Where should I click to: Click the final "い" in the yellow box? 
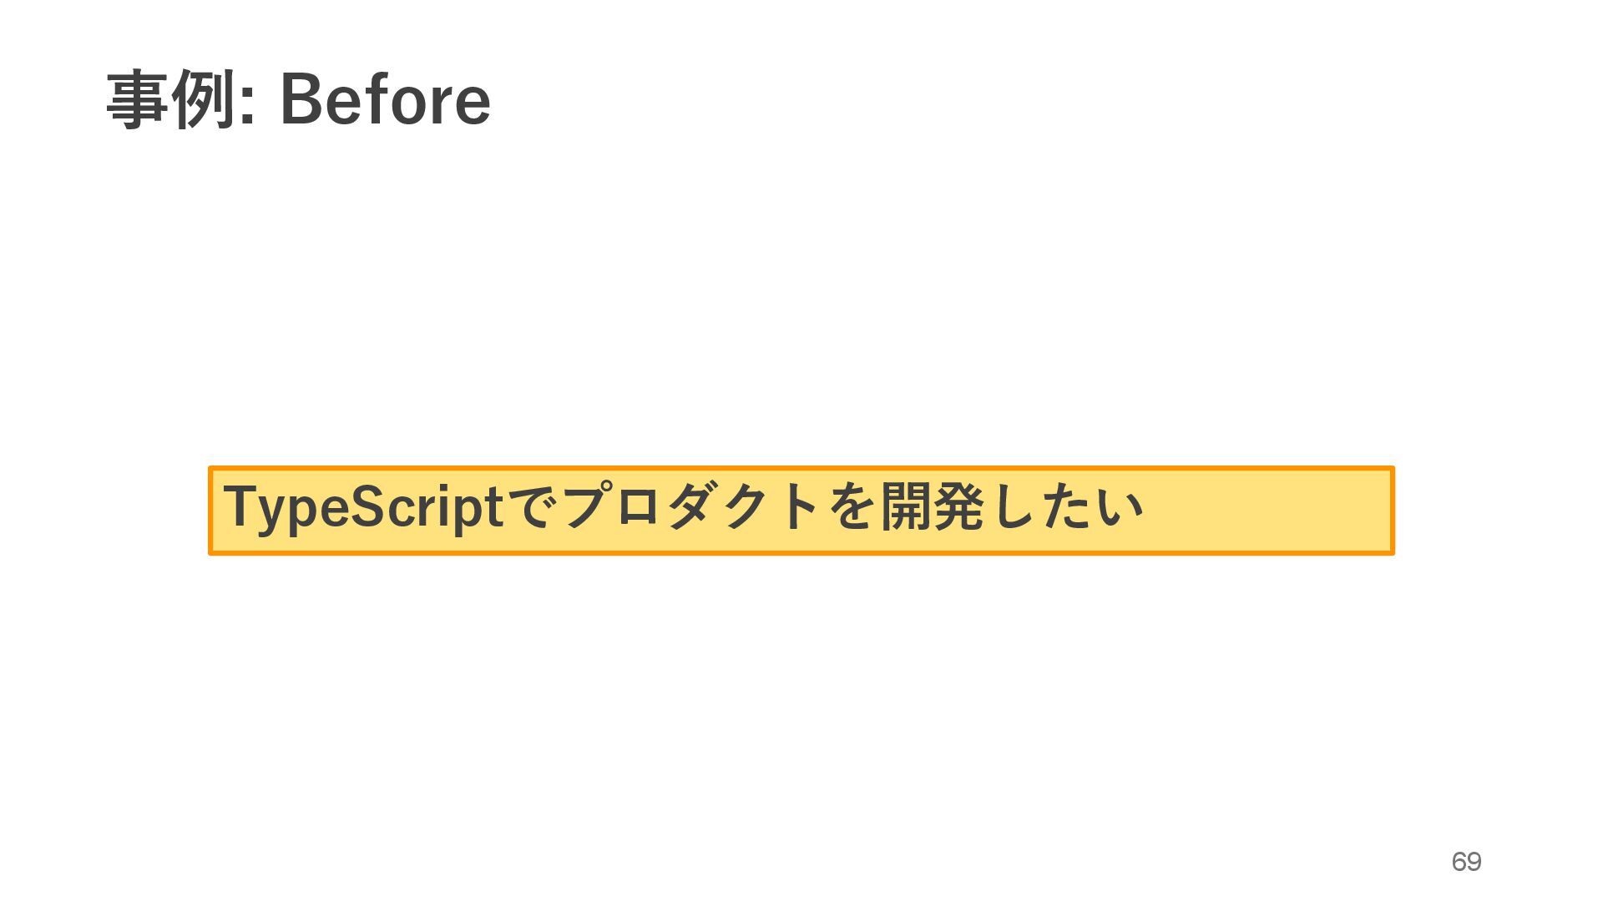[1120, 506]
